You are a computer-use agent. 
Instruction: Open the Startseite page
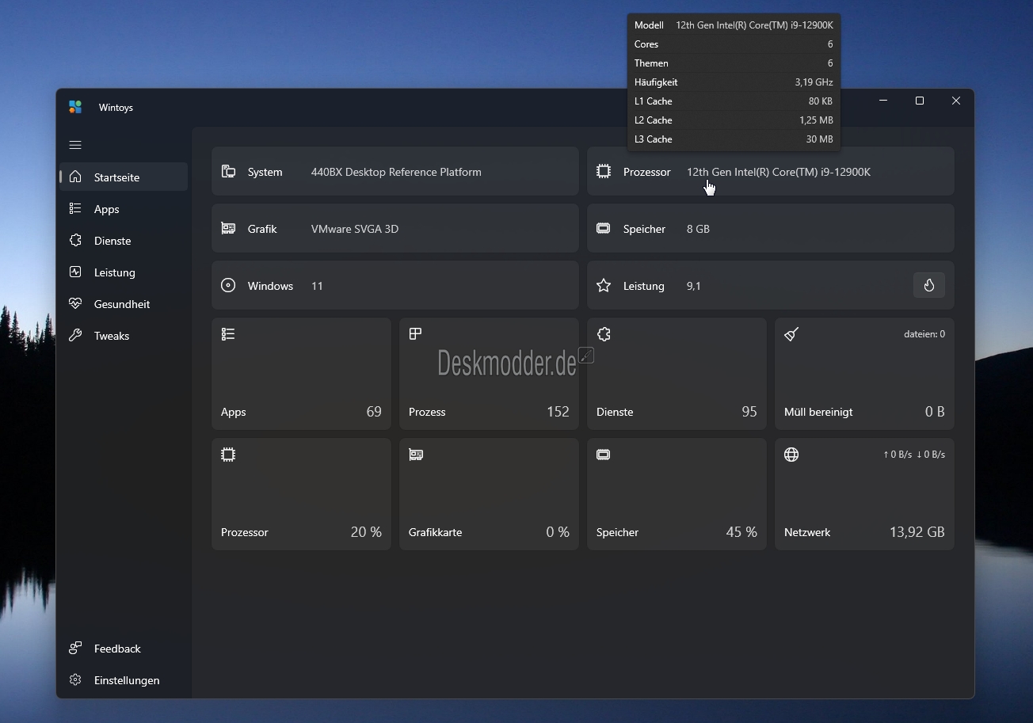[x=124, y=177]
